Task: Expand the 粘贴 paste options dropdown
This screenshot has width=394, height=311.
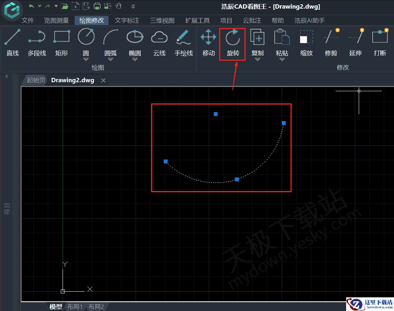Action: coord(282,60)
